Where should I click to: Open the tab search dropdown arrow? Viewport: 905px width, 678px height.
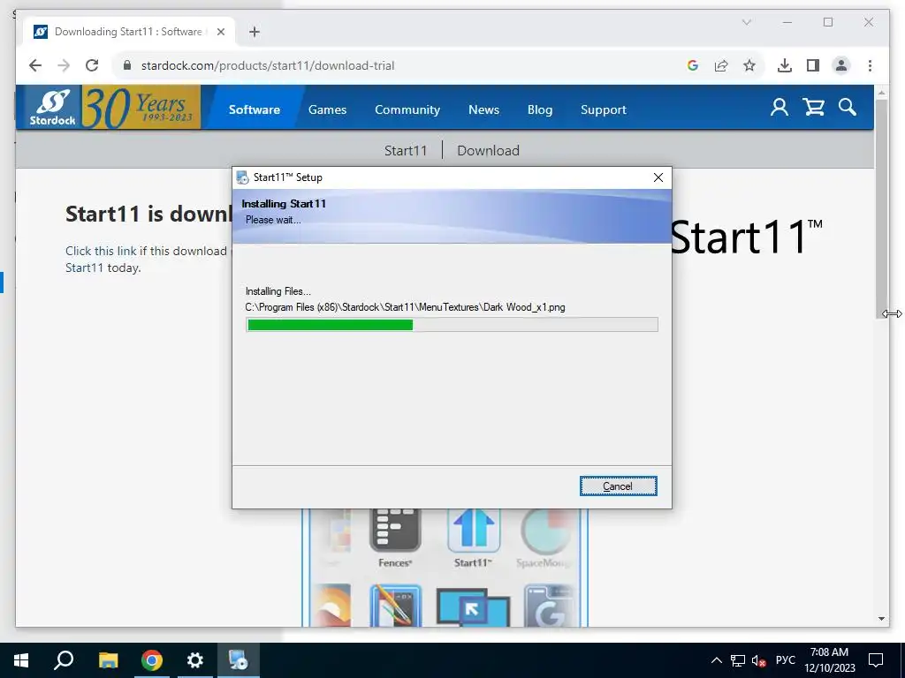[x=746, y=22]
